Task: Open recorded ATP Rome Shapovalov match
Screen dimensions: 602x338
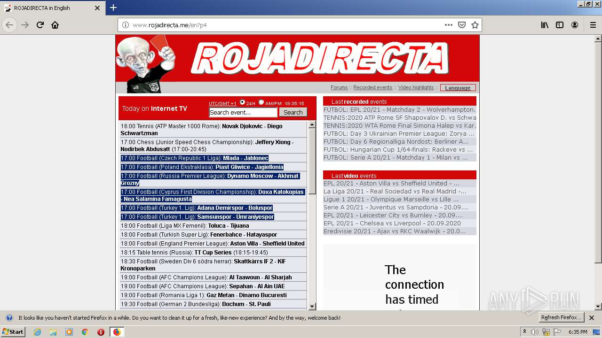Action: pyautogui.click(x=399, y=118)
